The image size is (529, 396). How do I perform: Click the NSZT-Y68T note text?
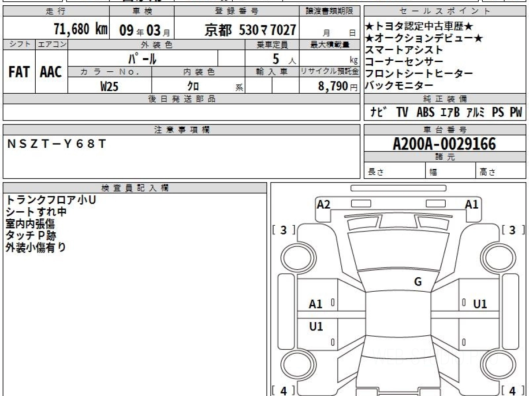point(56,144)
